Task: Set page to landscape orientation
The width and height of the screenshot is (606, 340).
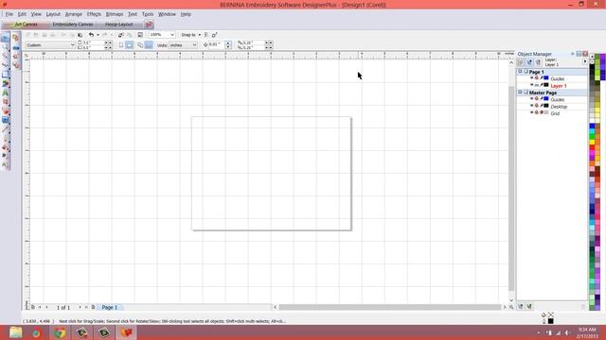Action: point(130,45)
